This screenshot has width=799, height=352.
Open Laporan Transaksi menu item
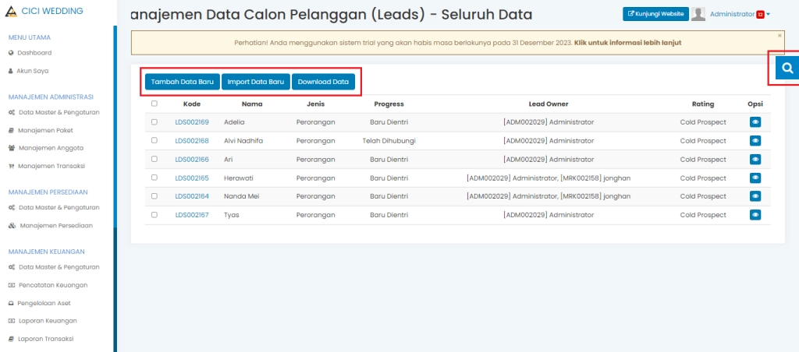(x=45, y=339)
